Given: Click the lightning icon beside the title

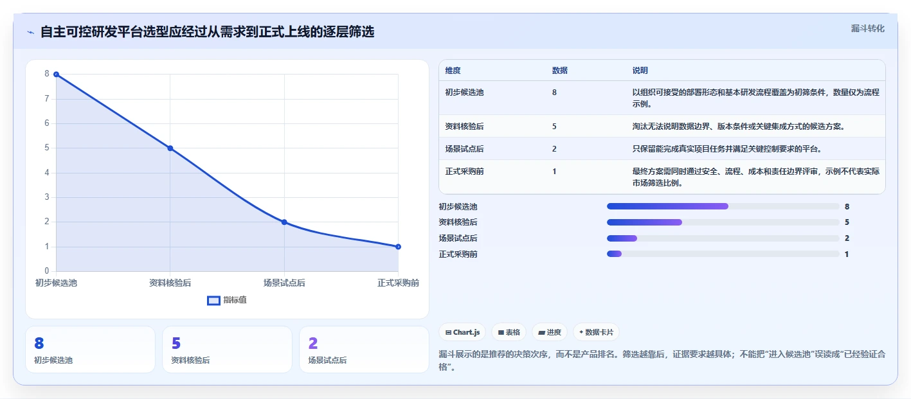Looking at the screenshot, I should click(31, 32).
